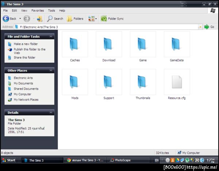Open the Tools menu
Screen dimensions: 219x171
[x=51, y=11]
